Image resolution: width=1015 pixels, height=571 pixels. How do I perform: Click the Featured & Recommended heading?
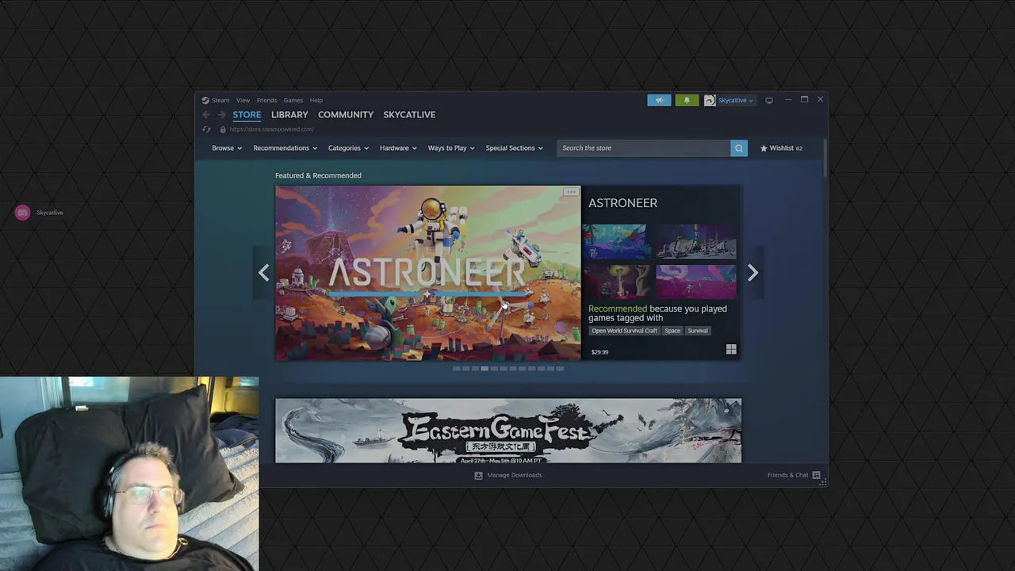318,175
